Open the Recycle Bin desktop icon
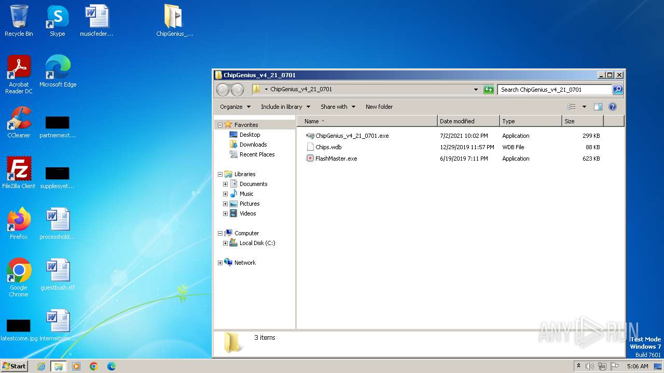This screenshot has width=664, height=373. click(x=19, y=21)
